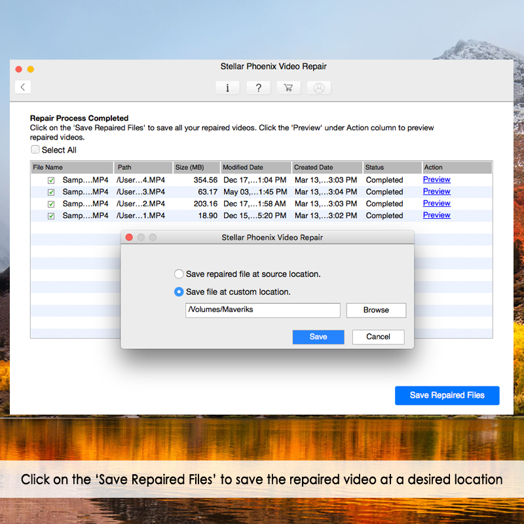Click modified date 'Dec 17,…1:58 AM'
This screenshot has height=524, width=524.
pyautogui.click(x=255, y=204)
